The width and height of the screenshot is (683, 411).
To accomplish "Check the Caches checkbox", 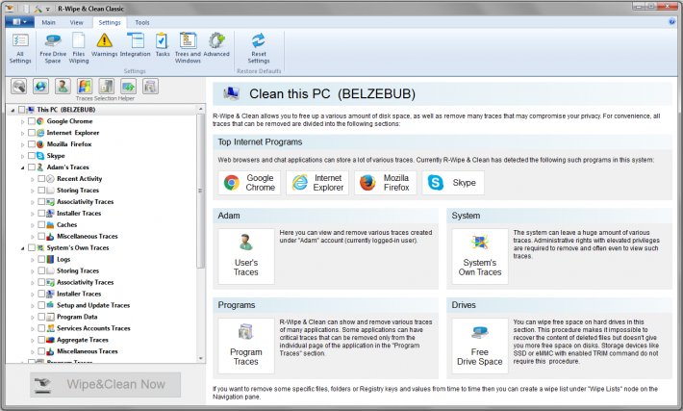I will [x=41, y=224].
